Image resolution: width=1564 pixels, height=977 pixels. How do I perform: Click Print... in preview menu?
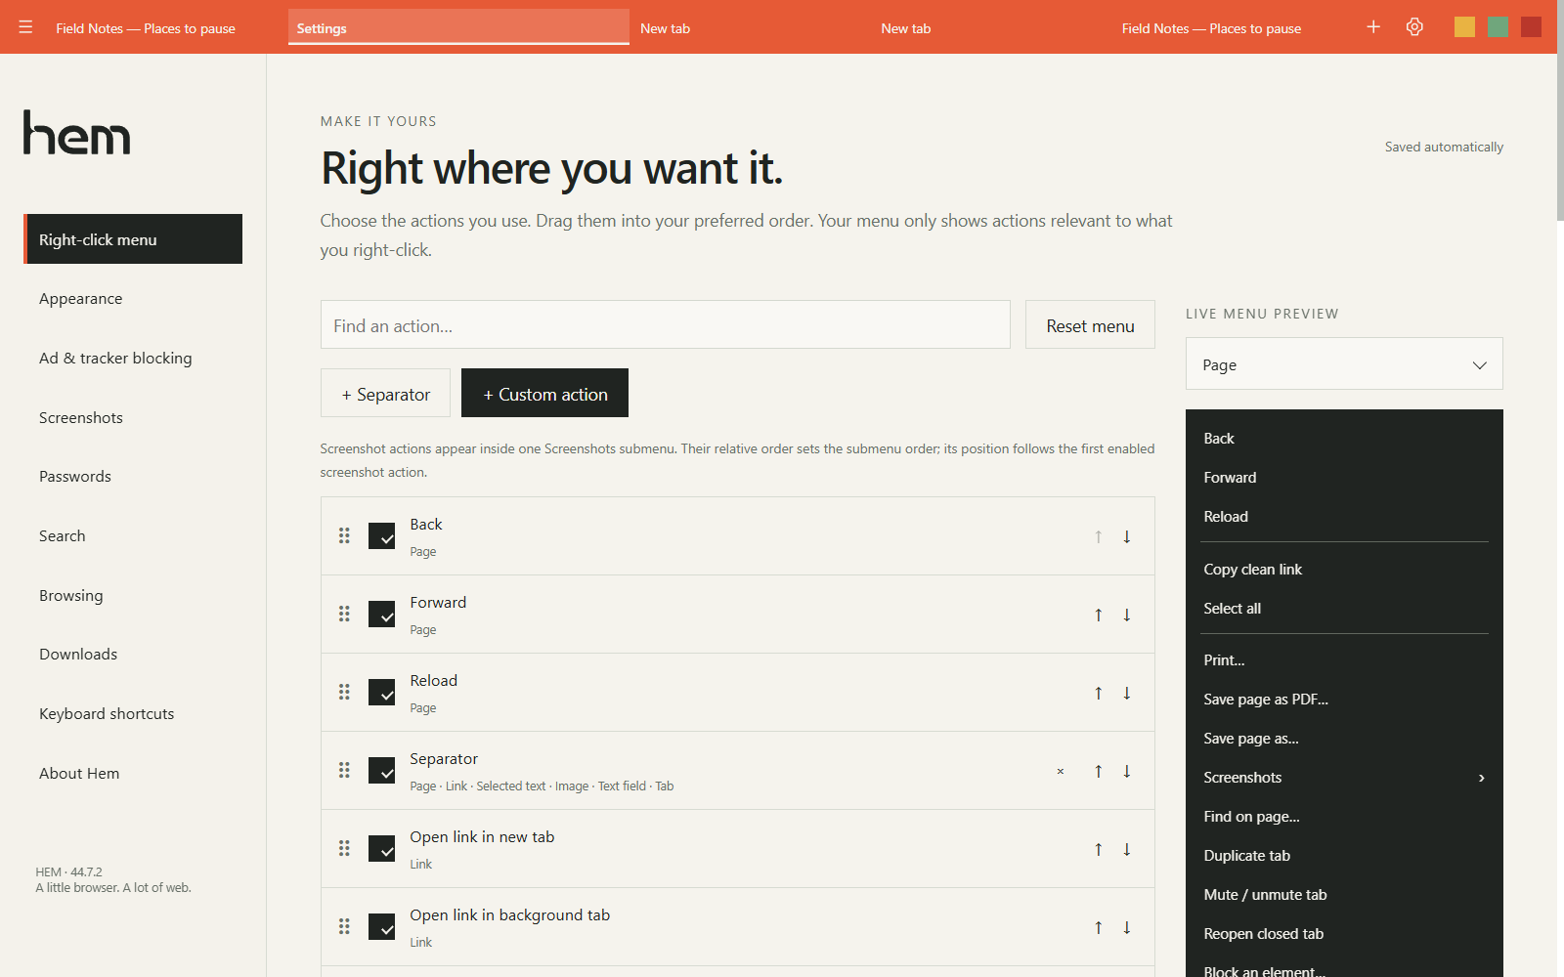coord(1344,660)
